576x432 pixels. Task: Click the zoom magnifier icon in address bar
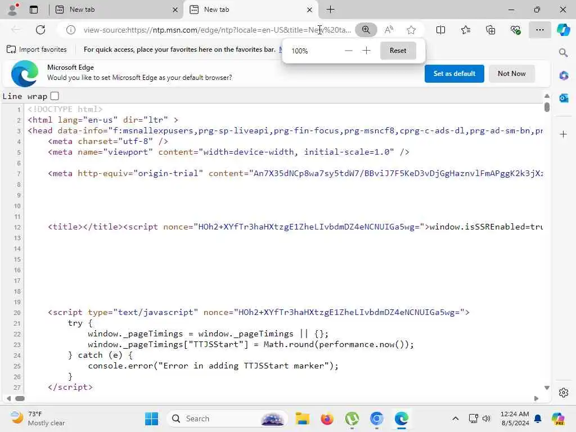tap(366, 30)
